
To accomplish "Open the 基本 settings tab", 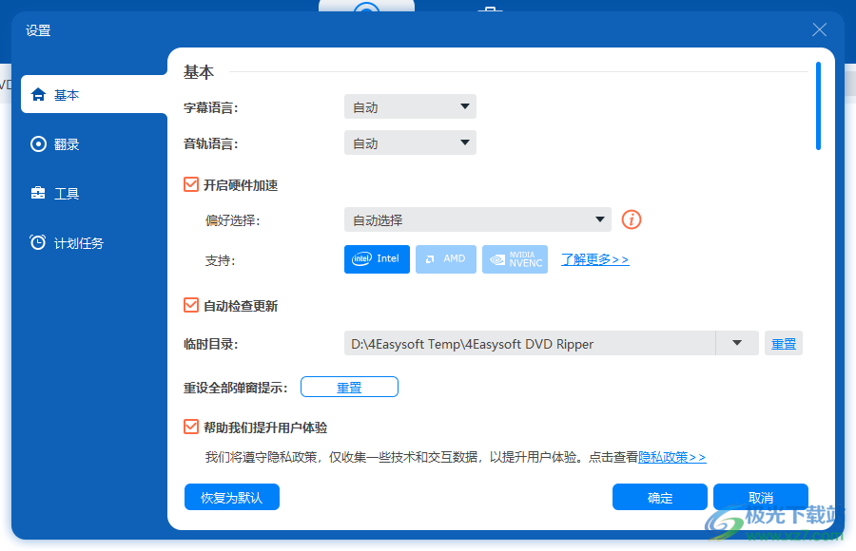I will coord(94,94).
